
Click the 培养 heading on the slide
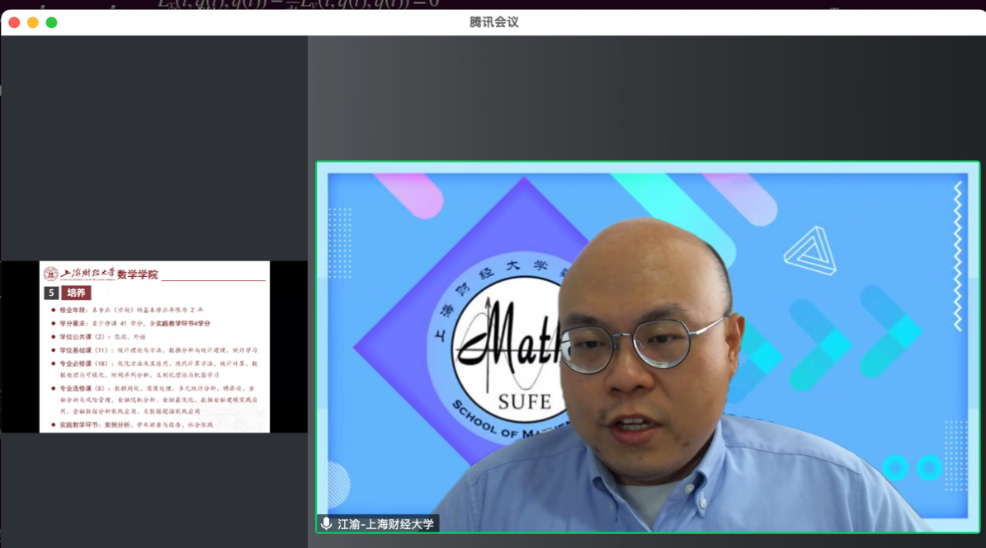(76, 293)
